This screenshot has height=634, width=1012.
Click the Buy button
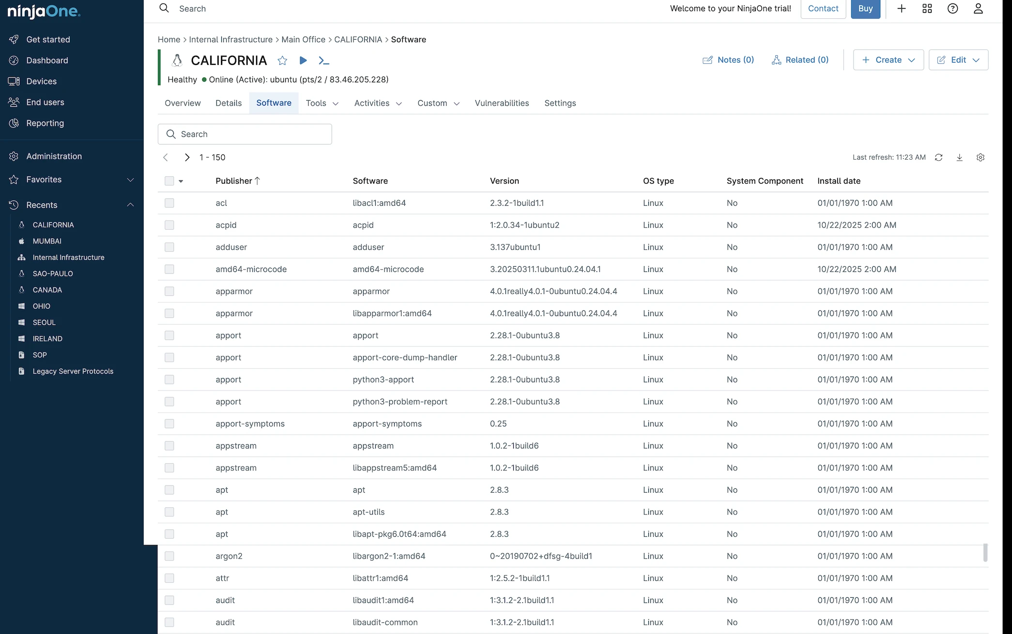866,9
